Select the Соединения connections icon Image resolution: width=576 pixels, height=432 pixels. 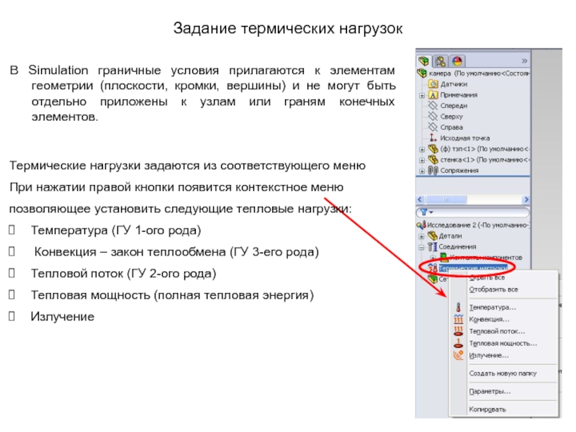click(433, 247)
